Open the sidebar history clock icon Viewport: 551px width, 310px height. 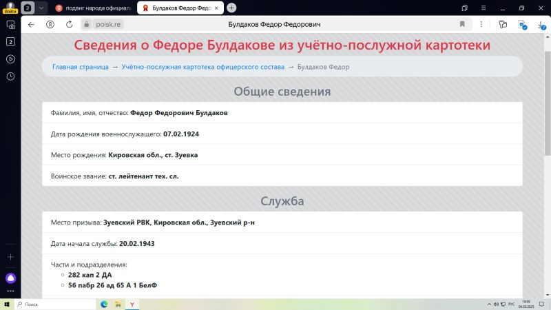tap(10, 76)
